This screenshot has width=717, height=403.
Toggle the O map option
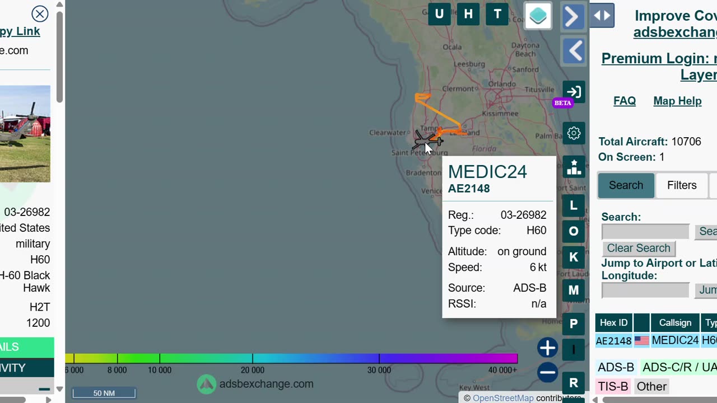coord(574,231)
